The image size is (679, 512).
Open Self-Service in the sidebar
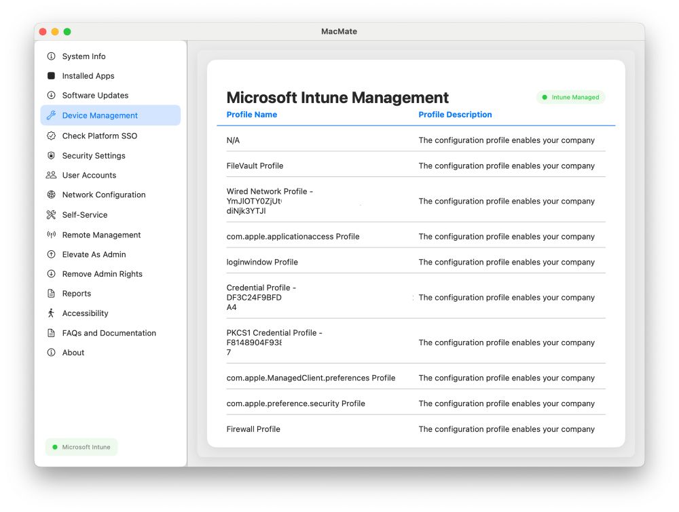tap(111, 214)
